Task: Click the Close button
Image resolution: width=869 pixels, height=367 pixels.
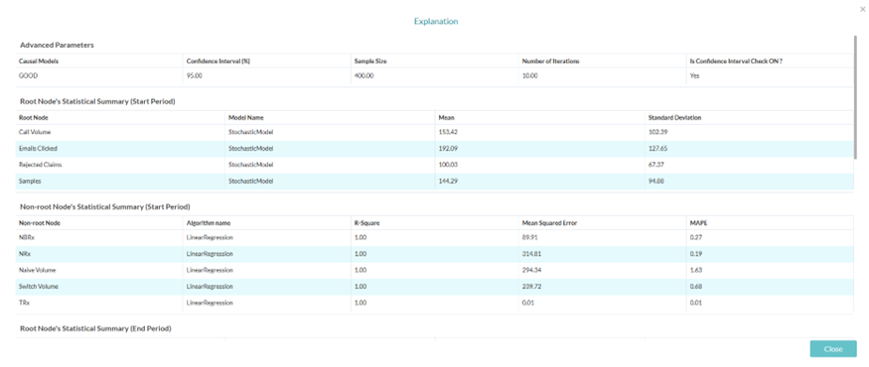Action: click(833, 349)
